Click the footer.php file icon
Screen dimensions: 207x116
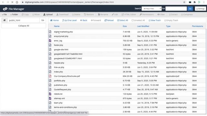pos(50,45)
